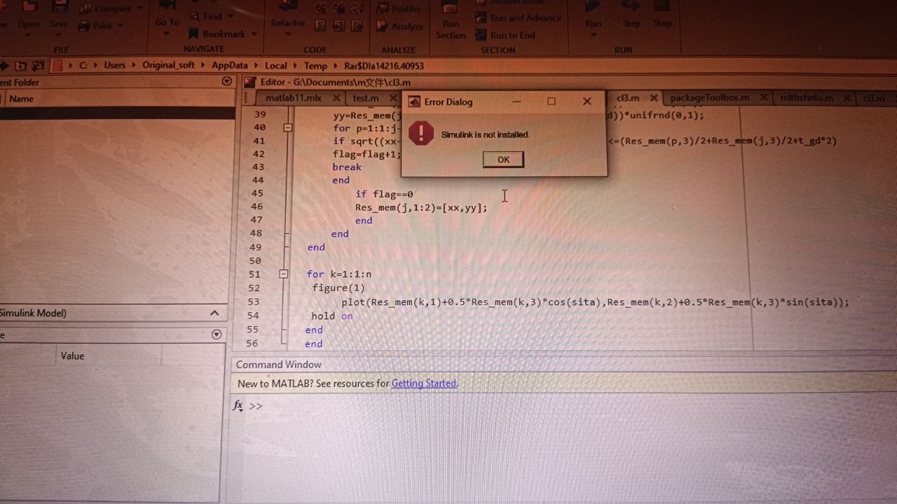This screenshot has height=504, width=897.
Task: Click the browse for folder icon
Action: pyautogui.click(x=36, y=66)
